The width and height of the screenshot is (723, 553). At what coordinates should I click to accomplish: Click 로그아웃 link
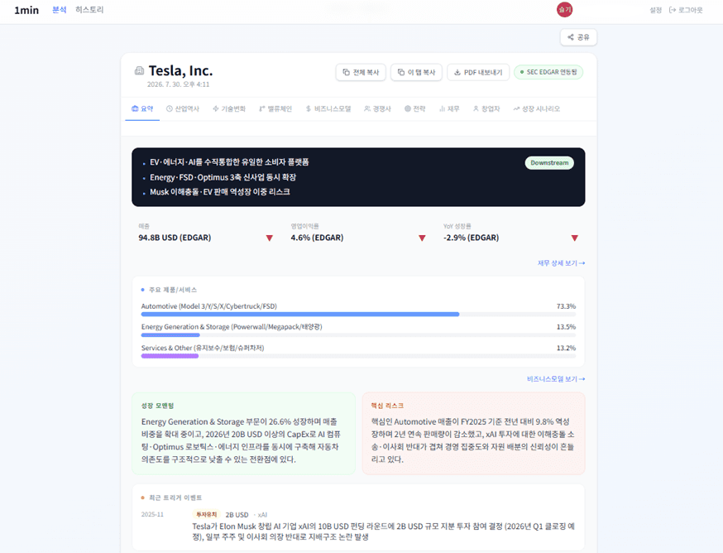[x=686, y=10]
